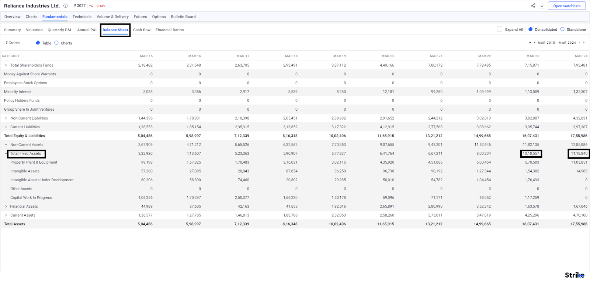Click Other Assets row label
This screenshot has height=282, width=590.
tap(21, 189)
